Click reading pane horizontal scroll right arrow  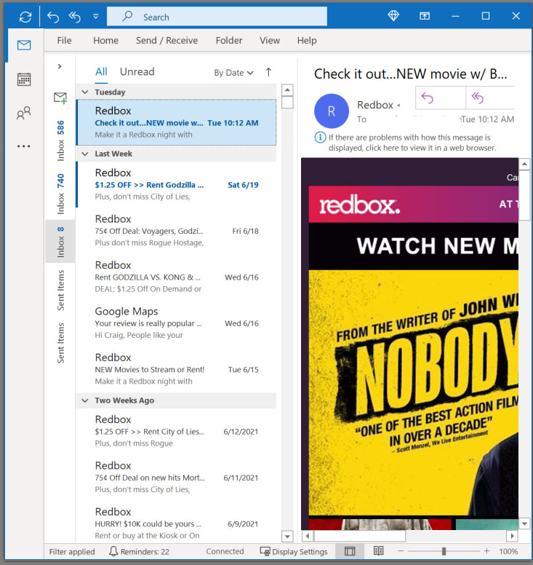512,536
